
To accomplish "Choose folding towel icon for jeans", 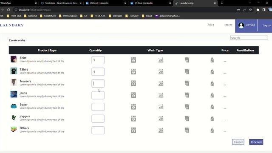I will pos(187,95).
